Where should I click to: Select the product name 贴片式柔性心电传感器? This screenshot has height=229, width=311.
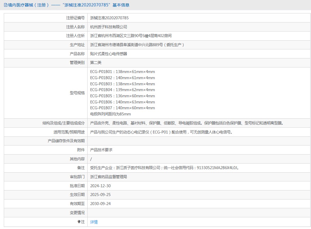click(x=110, y=54)
